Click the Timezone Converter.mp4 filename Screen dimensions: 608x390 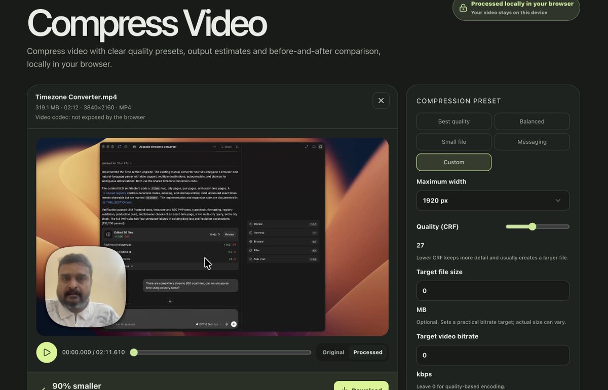(76, 97)
